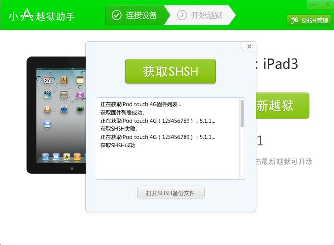The height and width of the screenshot is (245, 334).
Task: Open the 打开SHSH备份文件 button
Action: [x=170, y=193]
